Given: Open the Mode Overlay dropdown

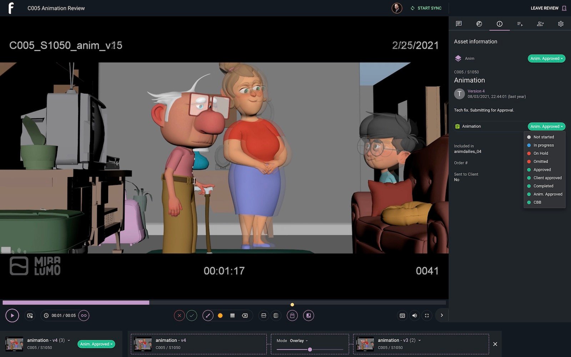Looking at the screenshot, I should pos(299,341).
